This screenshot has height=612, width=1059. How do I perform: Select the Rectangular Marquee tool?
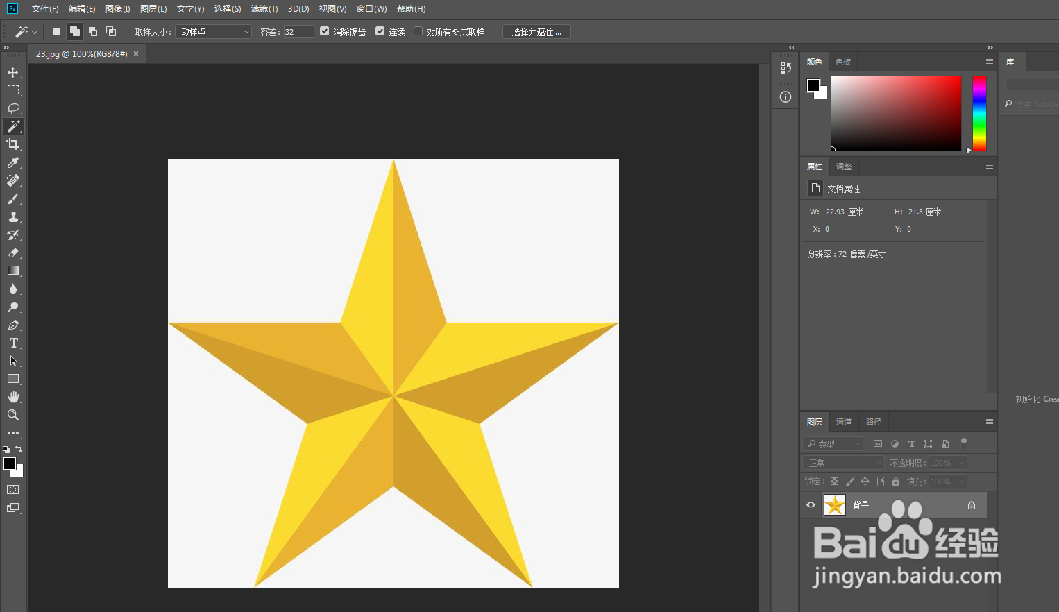click(x=13, y=90)
